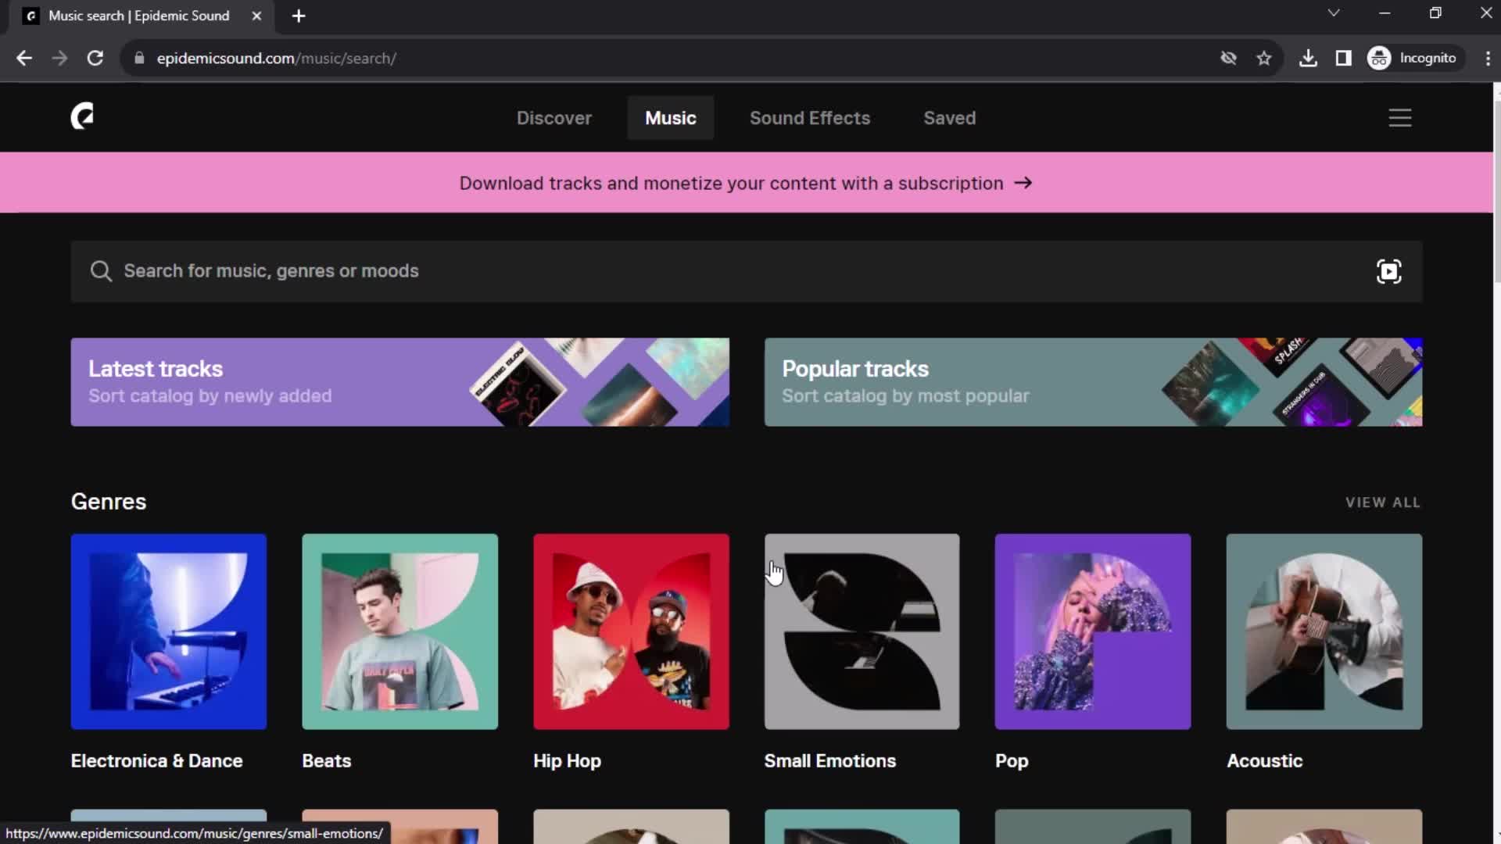Click the hamburger menu icon

pos(1400,117)
